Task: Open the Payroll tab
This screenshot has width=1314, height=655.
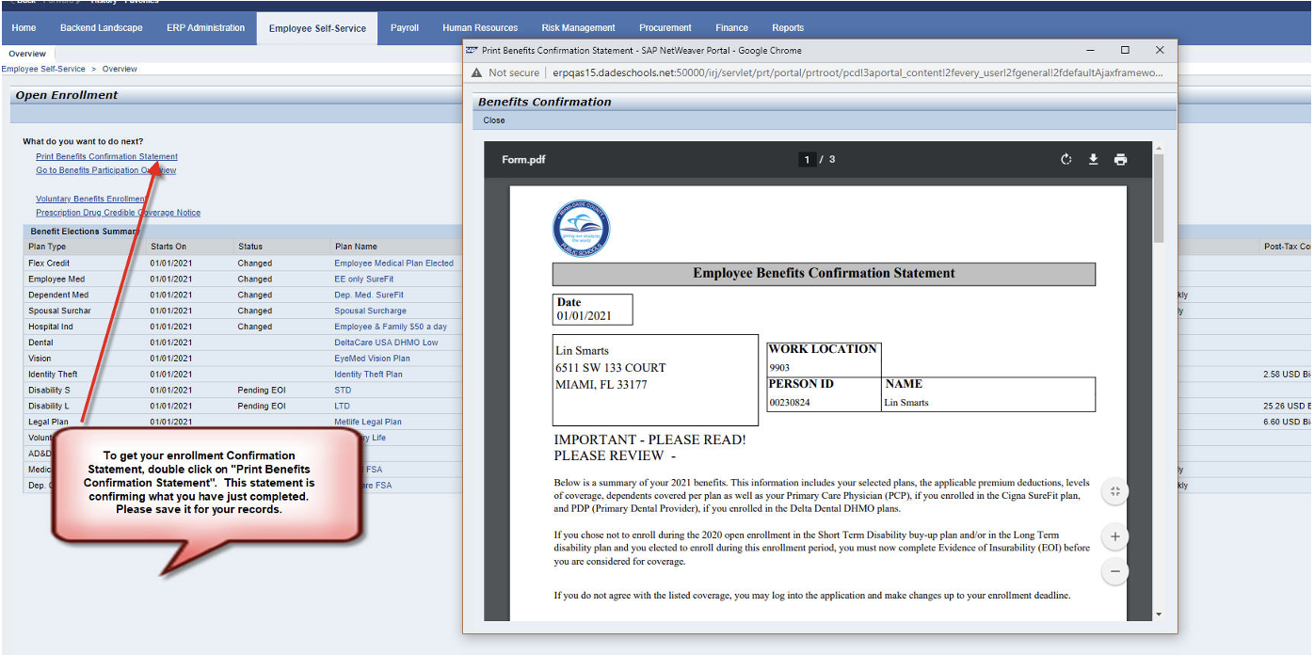Action: point(405,28)
